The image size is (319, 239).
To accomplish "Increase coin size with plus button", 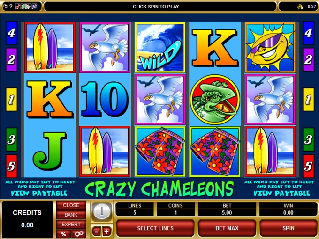I will pyautogui.click(x=106, y=232).
